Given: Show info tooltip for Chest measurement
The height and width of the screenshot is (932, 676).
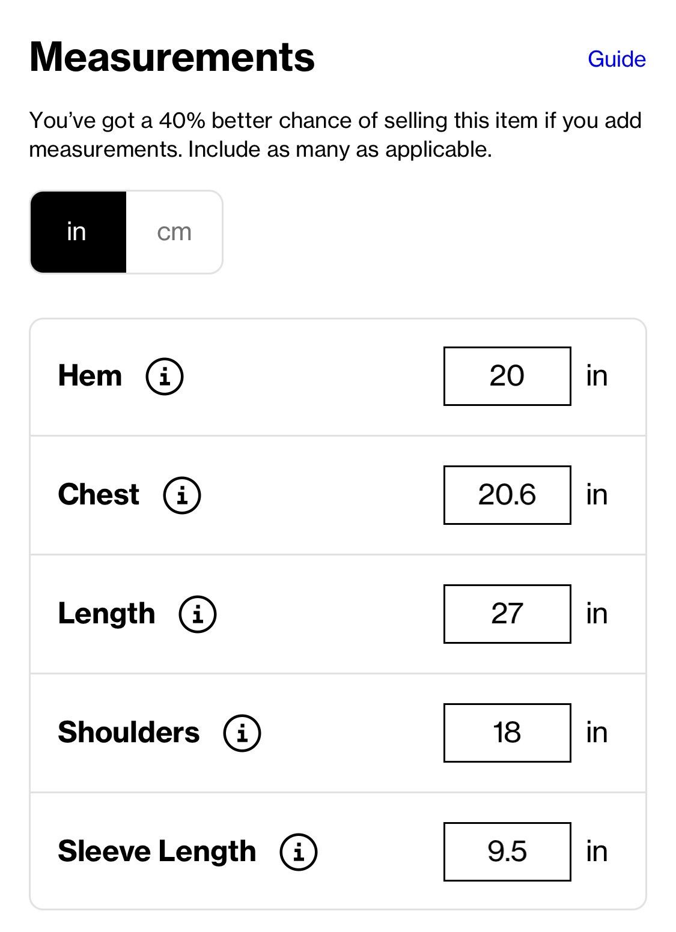Looking at the screenshot, I should (x=182, y=495).
